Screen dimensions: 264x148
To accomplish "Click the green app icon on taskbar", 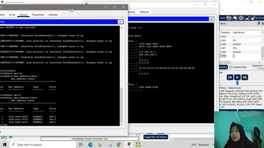I will pos(138,145).
